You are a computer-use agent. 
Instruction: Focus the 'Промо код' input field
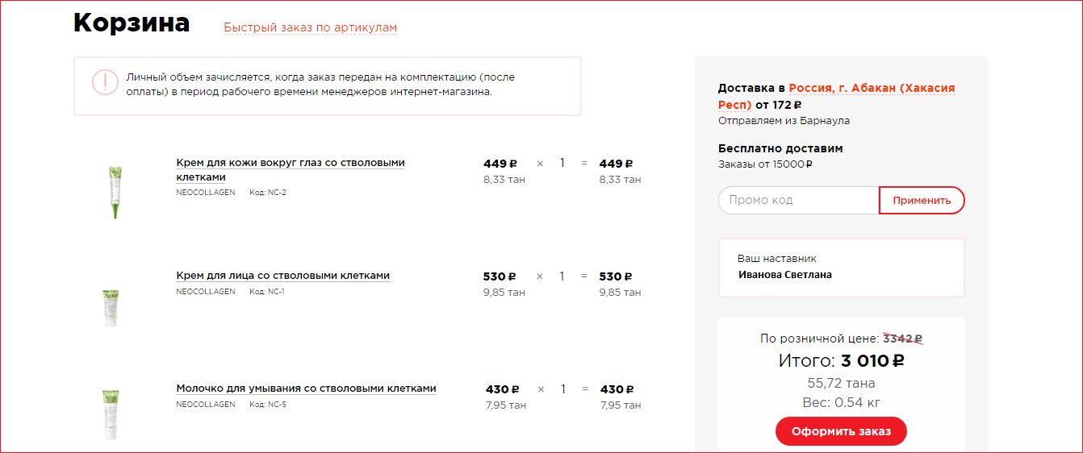[x=798, y=201]
